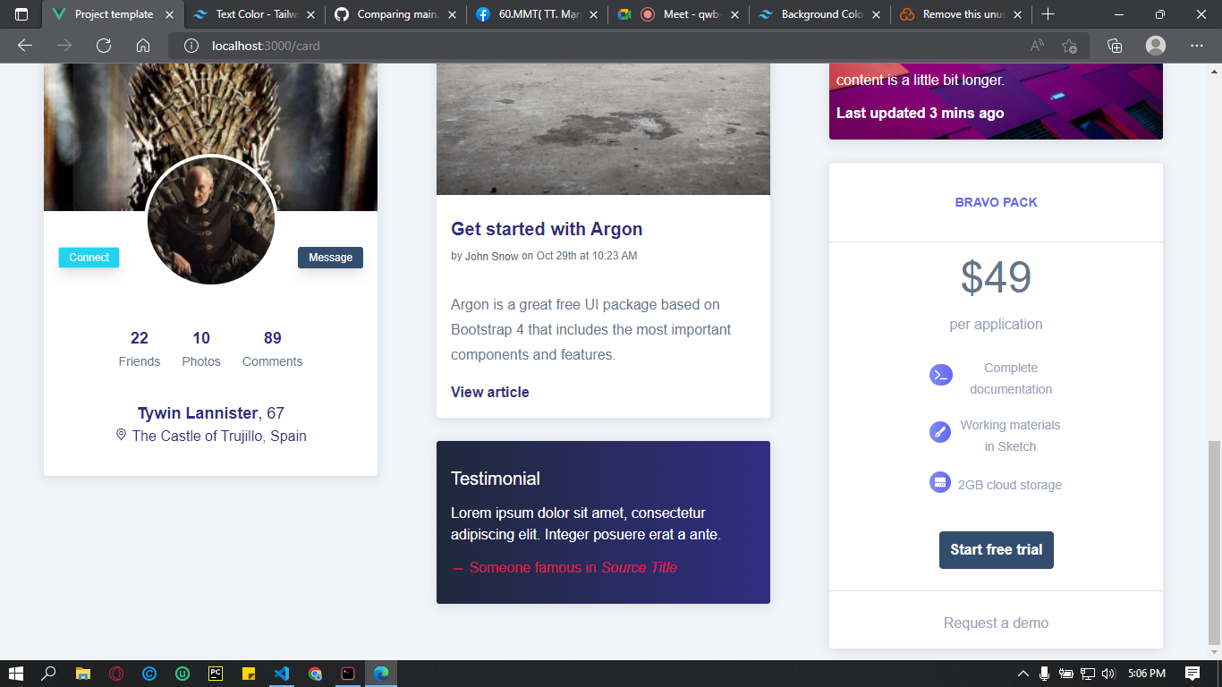Click the Testimonial card heading
1222x687 pixels.
pyautogui.click(x=496, y=479)
